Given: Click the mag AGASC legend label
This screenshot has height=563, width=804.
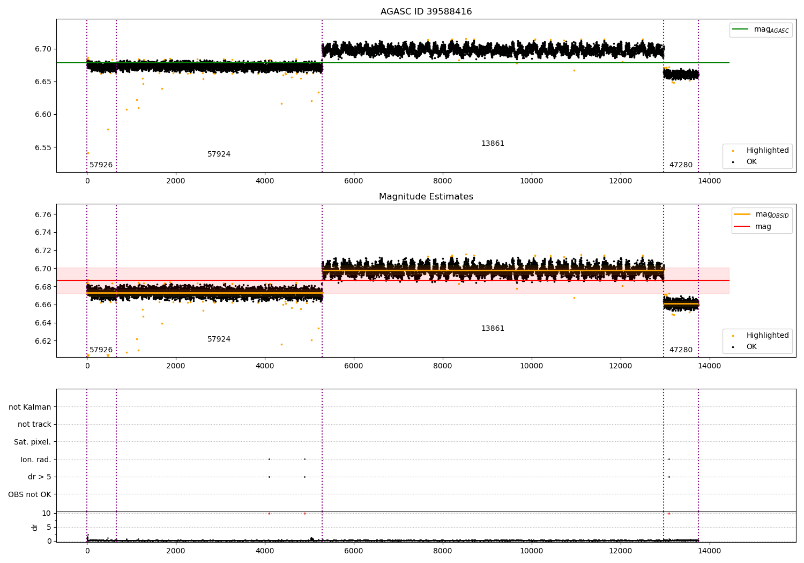Looking at the screenshot, I should click(x=771, y=30).
